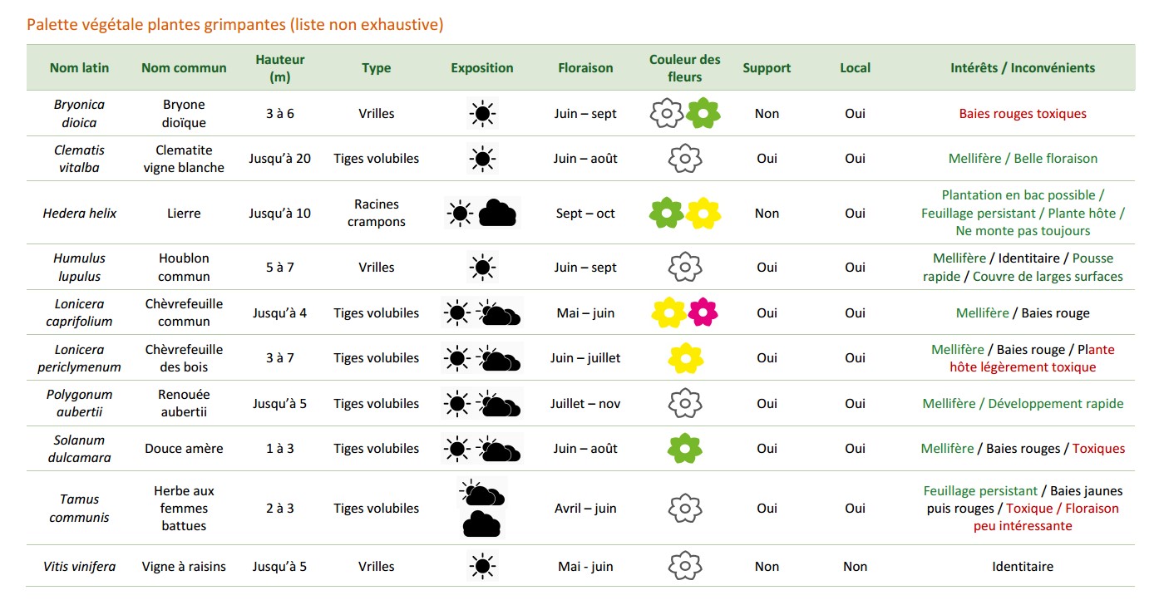Click the 'Vrilles' type in Vigne à raisins row
This screenshot has width=1164, height=605.
(377, 566)
